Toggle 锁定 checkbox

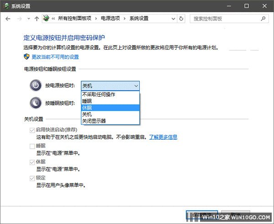[x=32, y=178]
